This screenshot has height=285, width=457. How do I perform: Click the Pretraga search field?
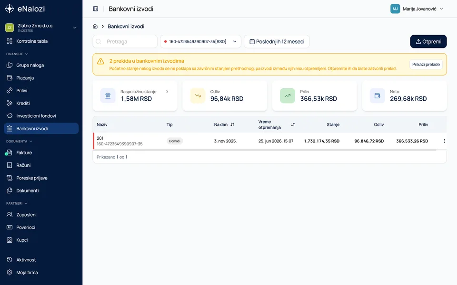click(x=125, y=42)
